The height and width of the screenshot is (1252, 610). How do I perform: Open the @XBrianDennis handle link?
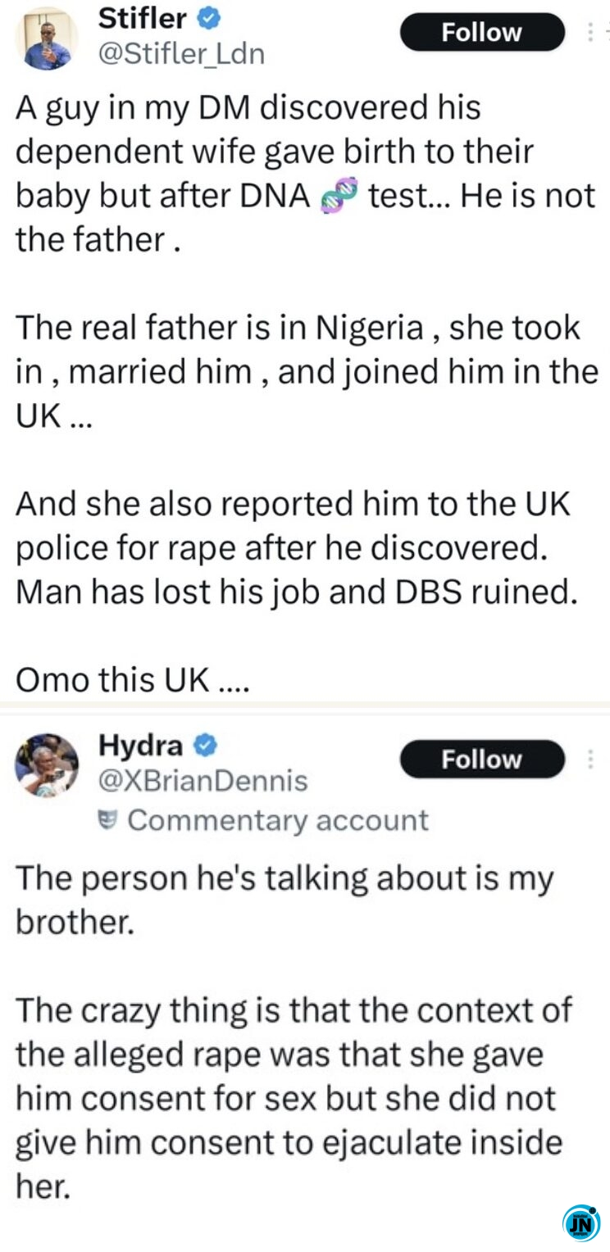pyautogui.click(x=203, y=781)
